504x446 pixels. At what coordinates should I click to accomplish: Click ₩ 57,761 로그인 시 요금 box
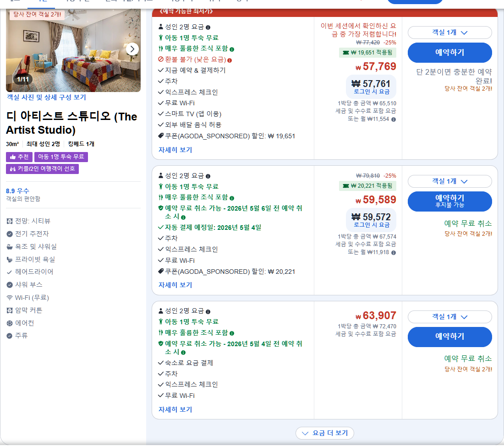(x=371, y=87)
